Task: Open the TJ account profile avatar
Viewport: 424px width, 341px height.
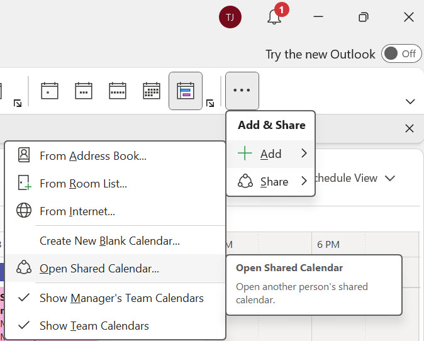Action: pyautogui.click(x=230, y=17)
